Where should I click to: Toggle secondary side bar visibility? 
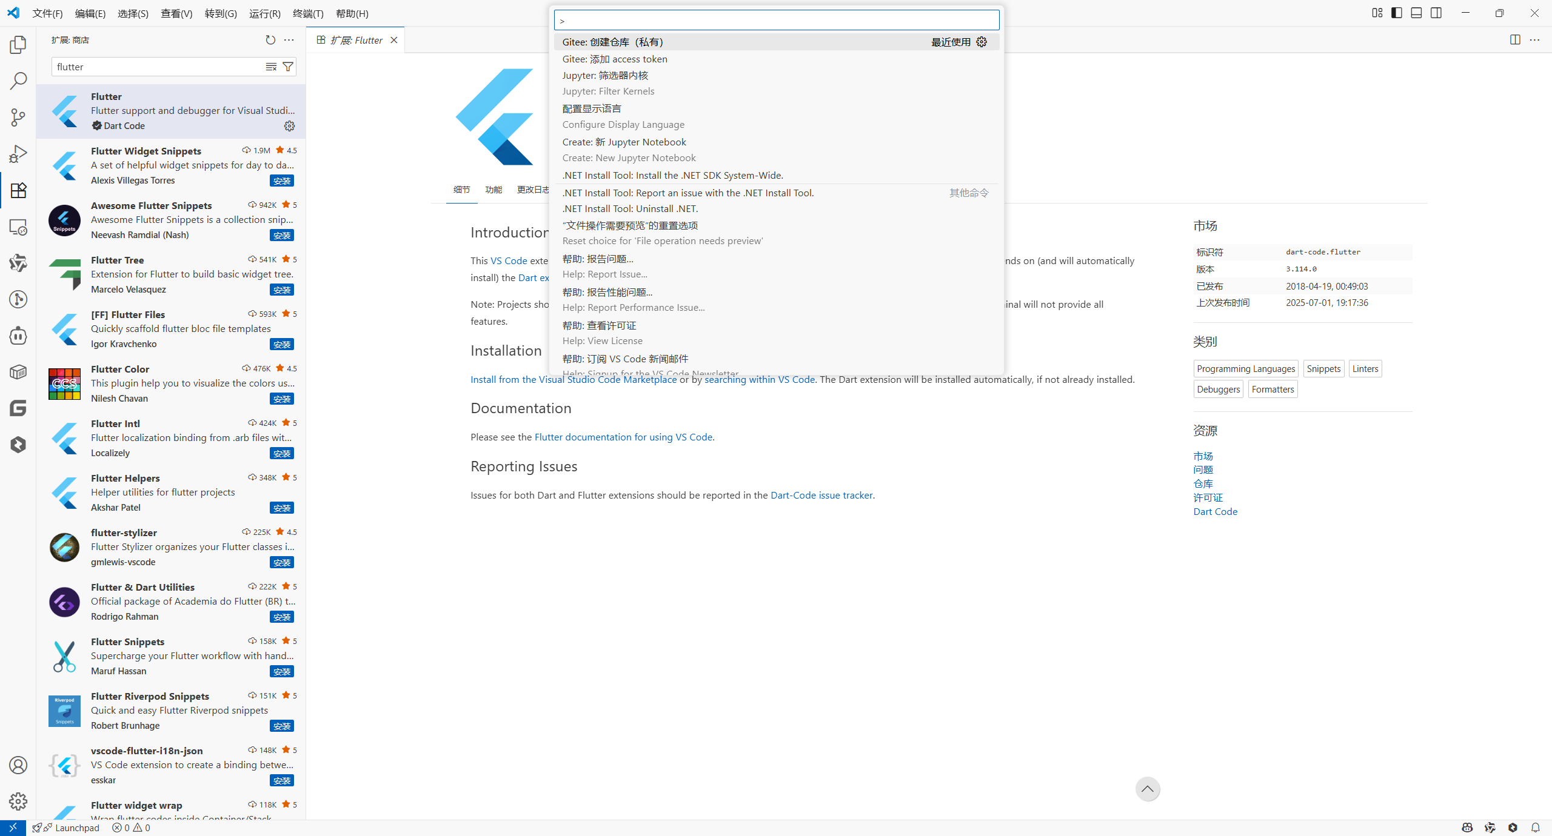[x=1436, y=13]
